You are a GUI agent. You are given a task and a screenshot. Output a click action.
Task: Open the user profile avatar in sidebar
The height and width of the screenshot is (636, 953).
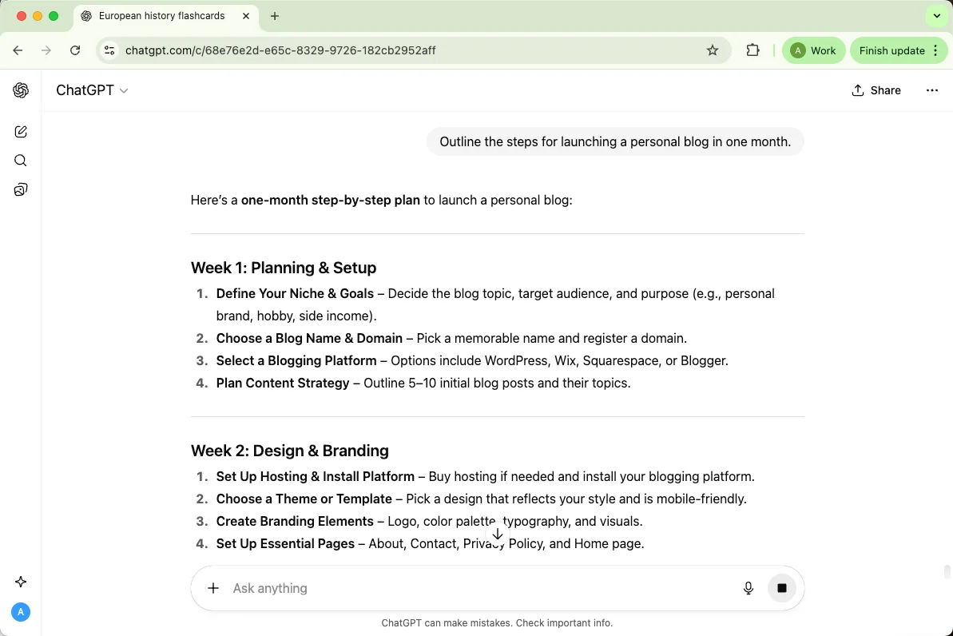tap(21, 612)
